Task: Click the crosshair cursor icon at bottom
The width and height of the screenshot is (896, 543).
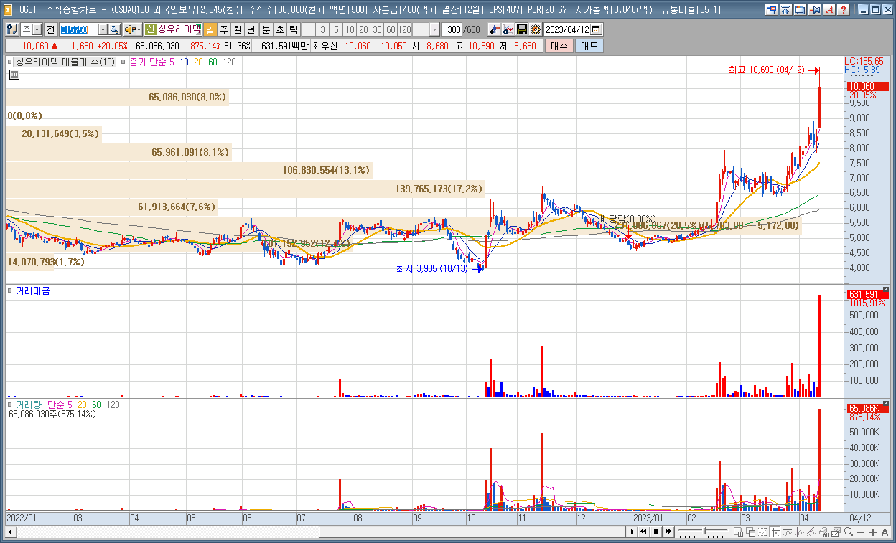Action: click(x=775, y=532)
